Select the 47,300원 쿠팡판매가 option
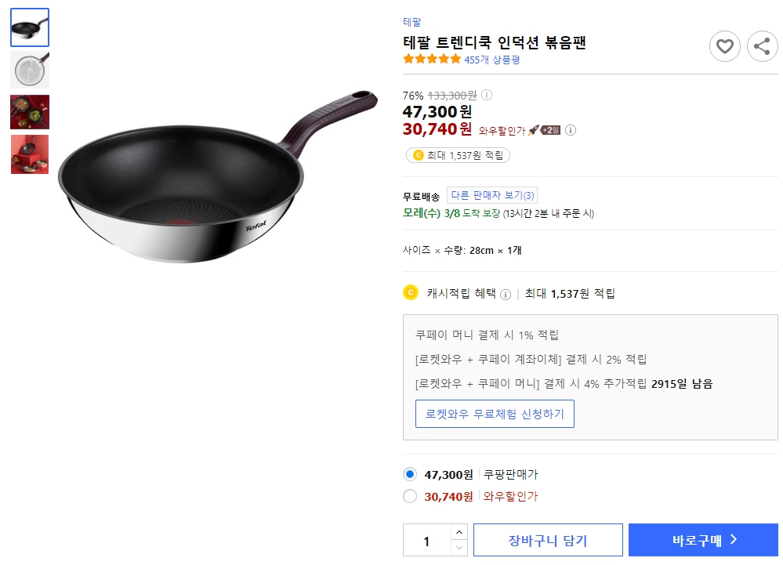The height and width of the screenshot is (565, 783). point(408,474)
